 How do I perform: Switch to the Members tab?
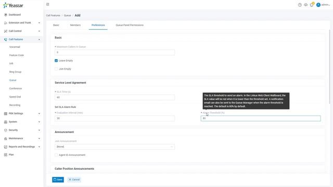75,25
